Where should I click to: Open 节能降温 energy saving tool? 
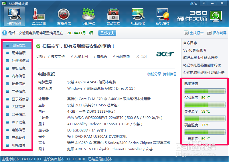(88, 16)
